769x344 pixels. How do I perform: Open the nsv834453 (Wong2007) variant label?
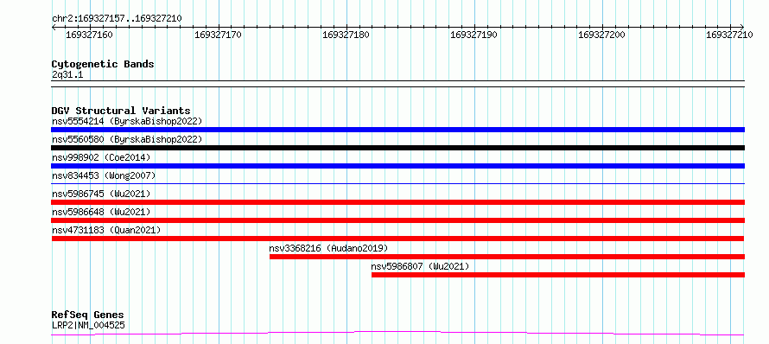pos(104,175)
